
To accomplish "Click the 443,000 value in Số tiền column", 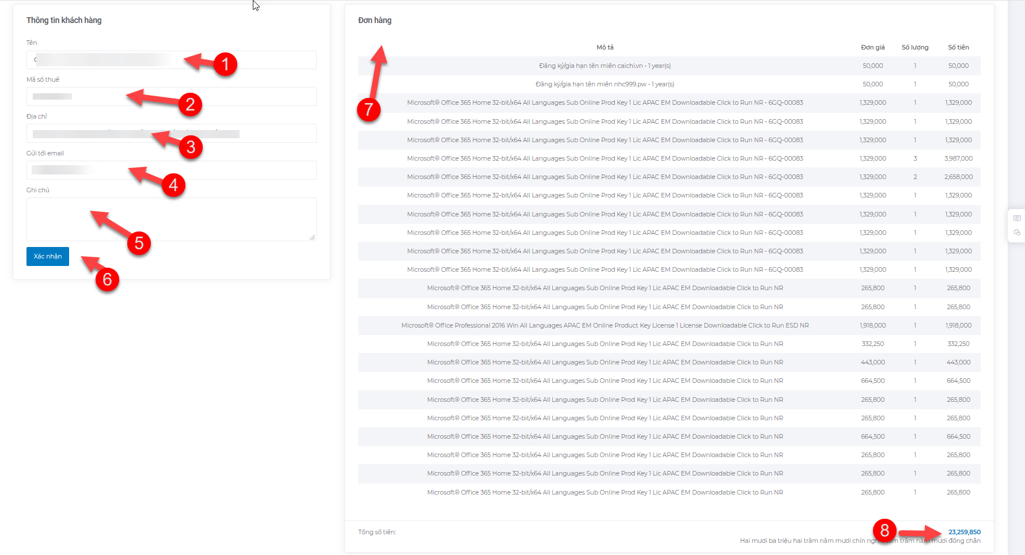I will tap(959, 362).
